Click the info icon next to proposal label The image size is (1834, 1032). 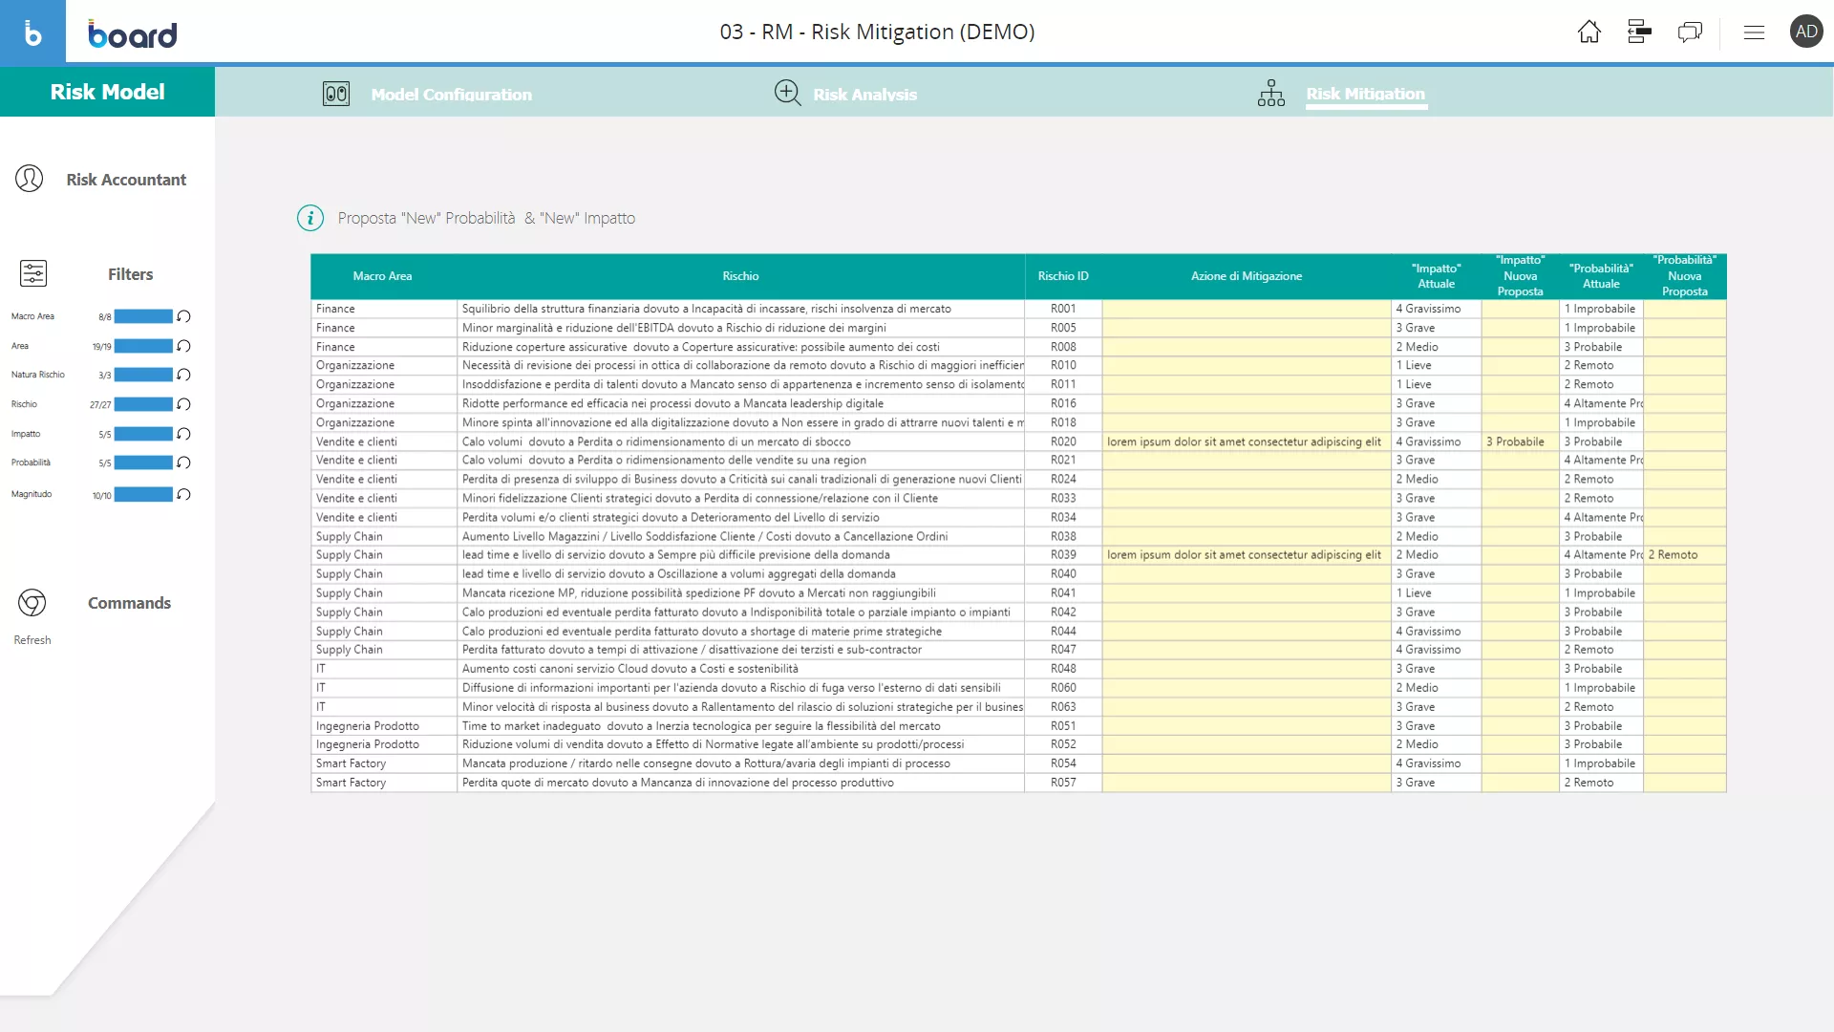pyautogui.click(x=311, y=218)
